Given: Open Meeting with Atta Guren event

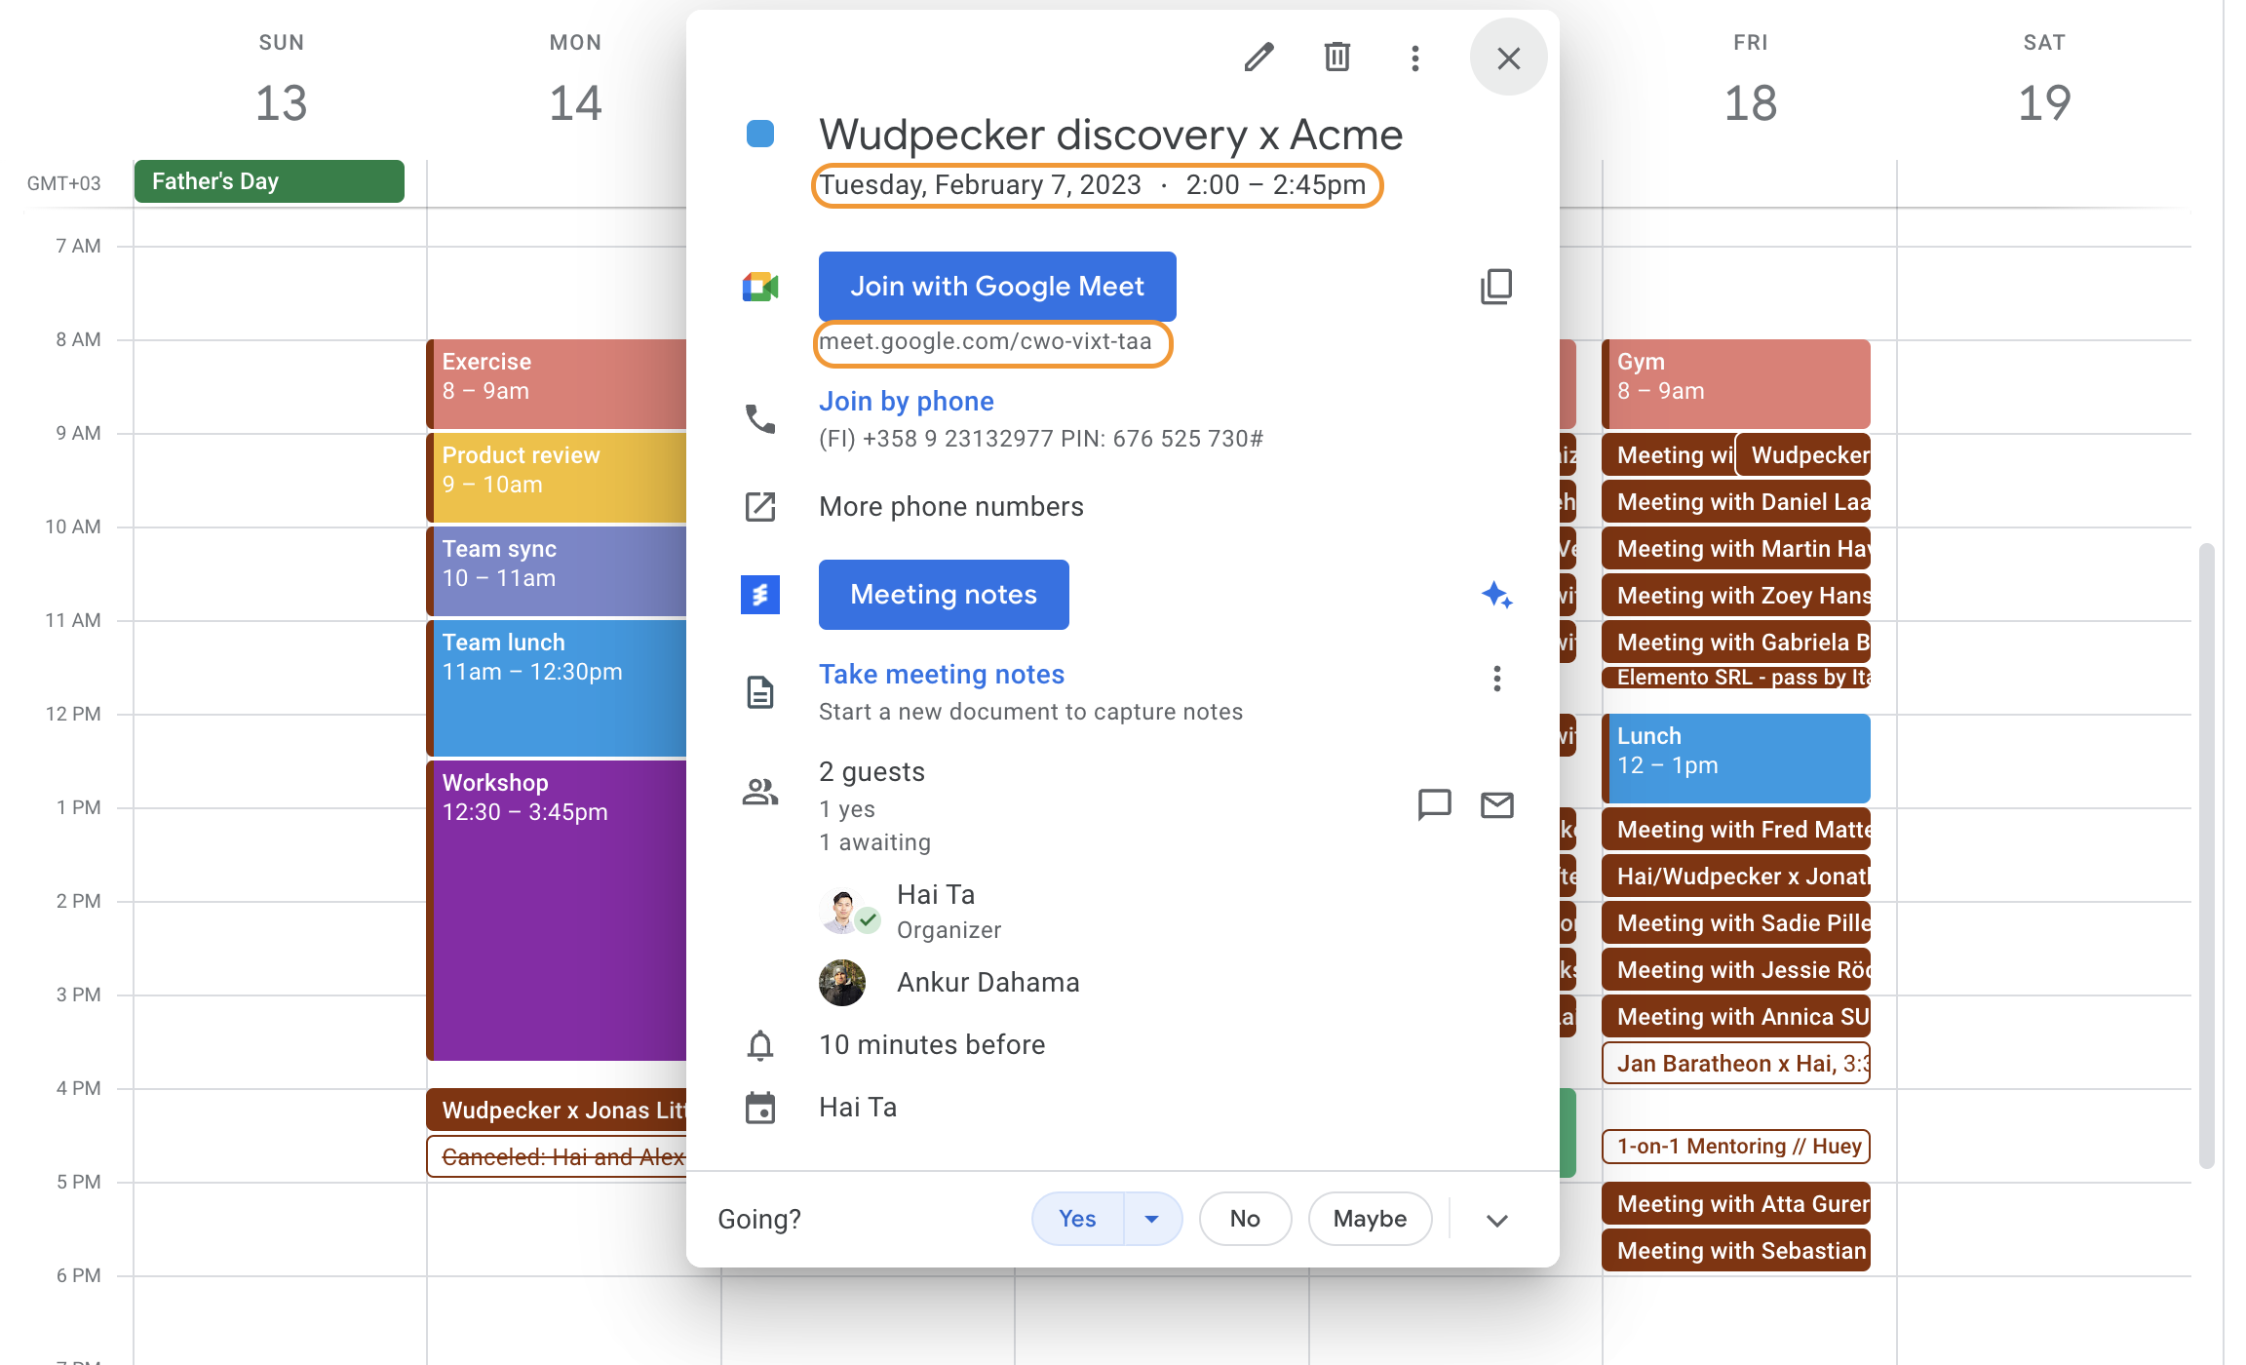Looking at the screenshot, I should pos(1736,1204).
